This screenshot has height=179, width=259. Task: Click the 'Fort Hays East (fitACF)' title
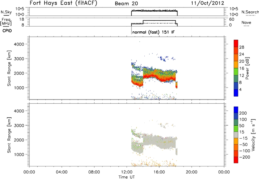pyautogui.click(x=63, y=3)
